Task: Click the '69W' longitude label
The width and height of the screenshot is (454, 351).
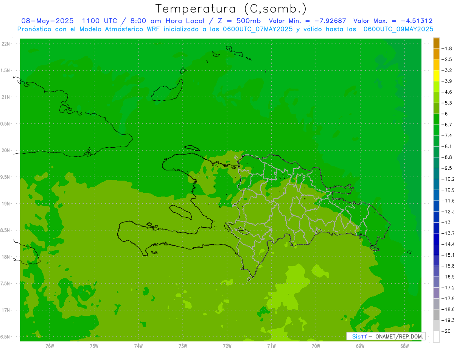Action: point(360,346)
